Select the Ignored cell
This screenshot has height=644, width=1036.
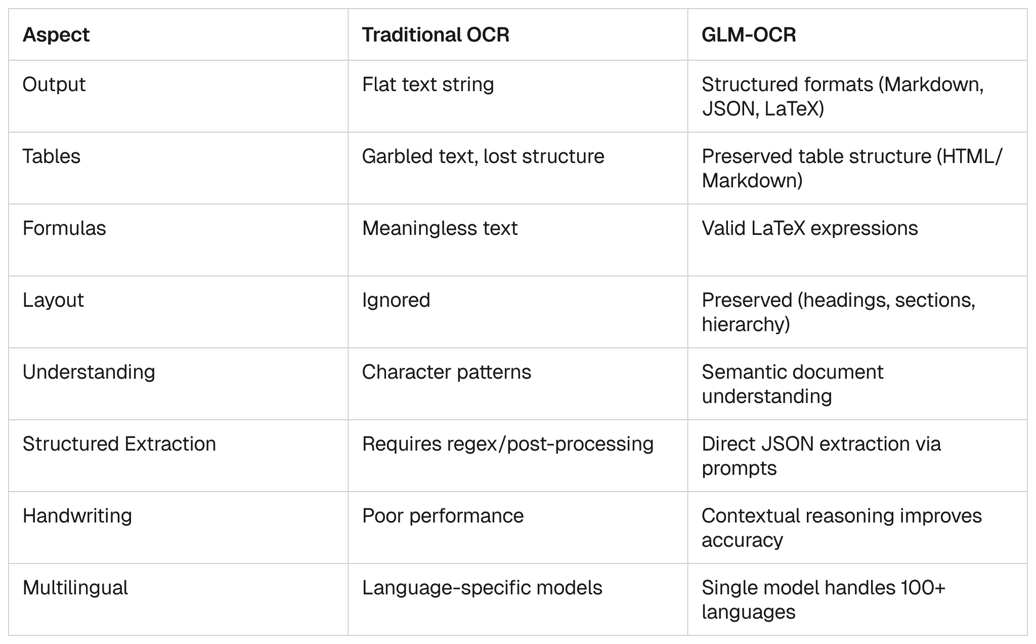(396, 300)
